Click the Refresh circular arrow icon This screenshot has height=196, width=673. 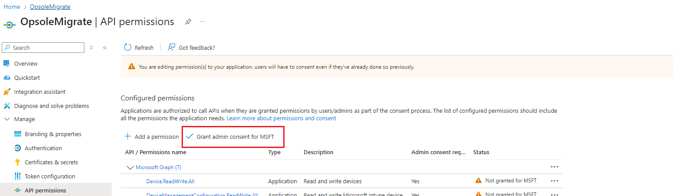point(128,47)
